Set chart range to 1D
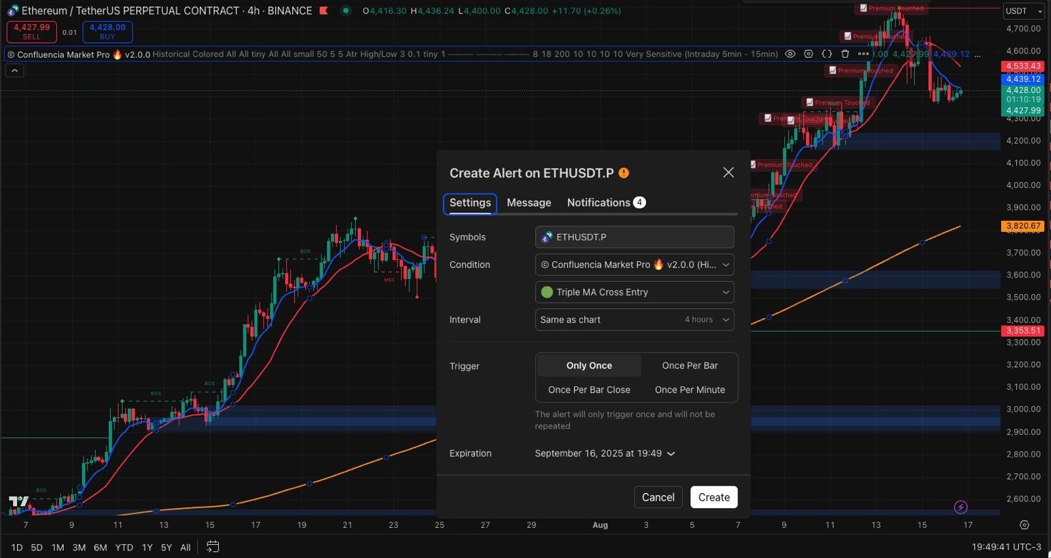Image resolution: width=1051 pixels, height=558 pixels. click(x=17, y=548)
